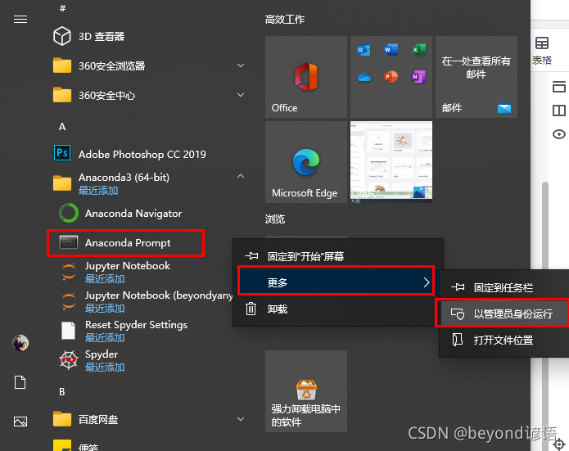Choose 固定到任务栏 in submenu
The width and height of the screenshot is (569, 451).
(x=504, y=288)
